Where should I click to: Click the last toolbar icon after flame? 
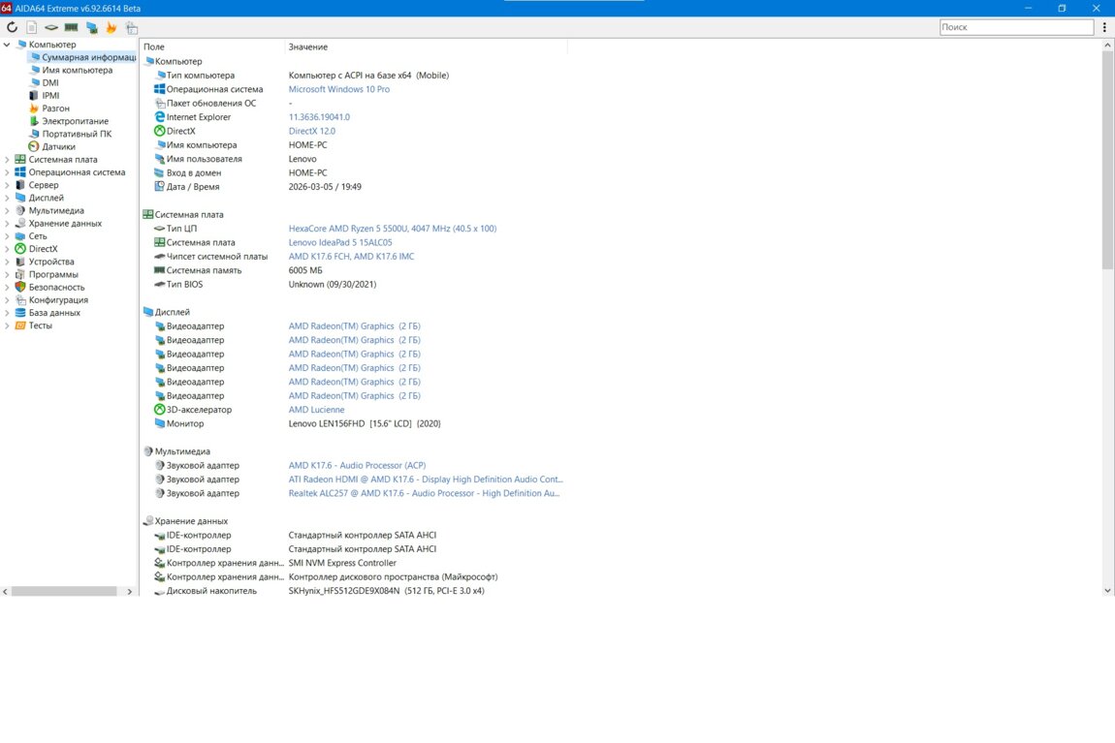[131, 28]
